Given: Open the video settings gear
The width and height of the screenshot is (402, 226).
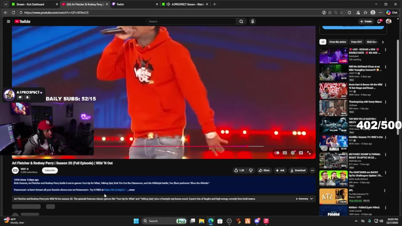Looking at the screenshot, I should 293,153.
